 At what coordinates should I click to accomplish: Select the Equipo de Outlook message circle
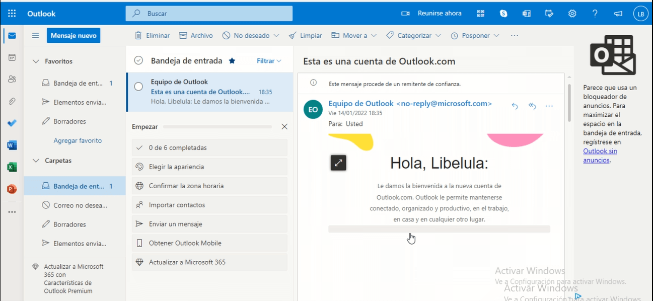tap(138, 87)
